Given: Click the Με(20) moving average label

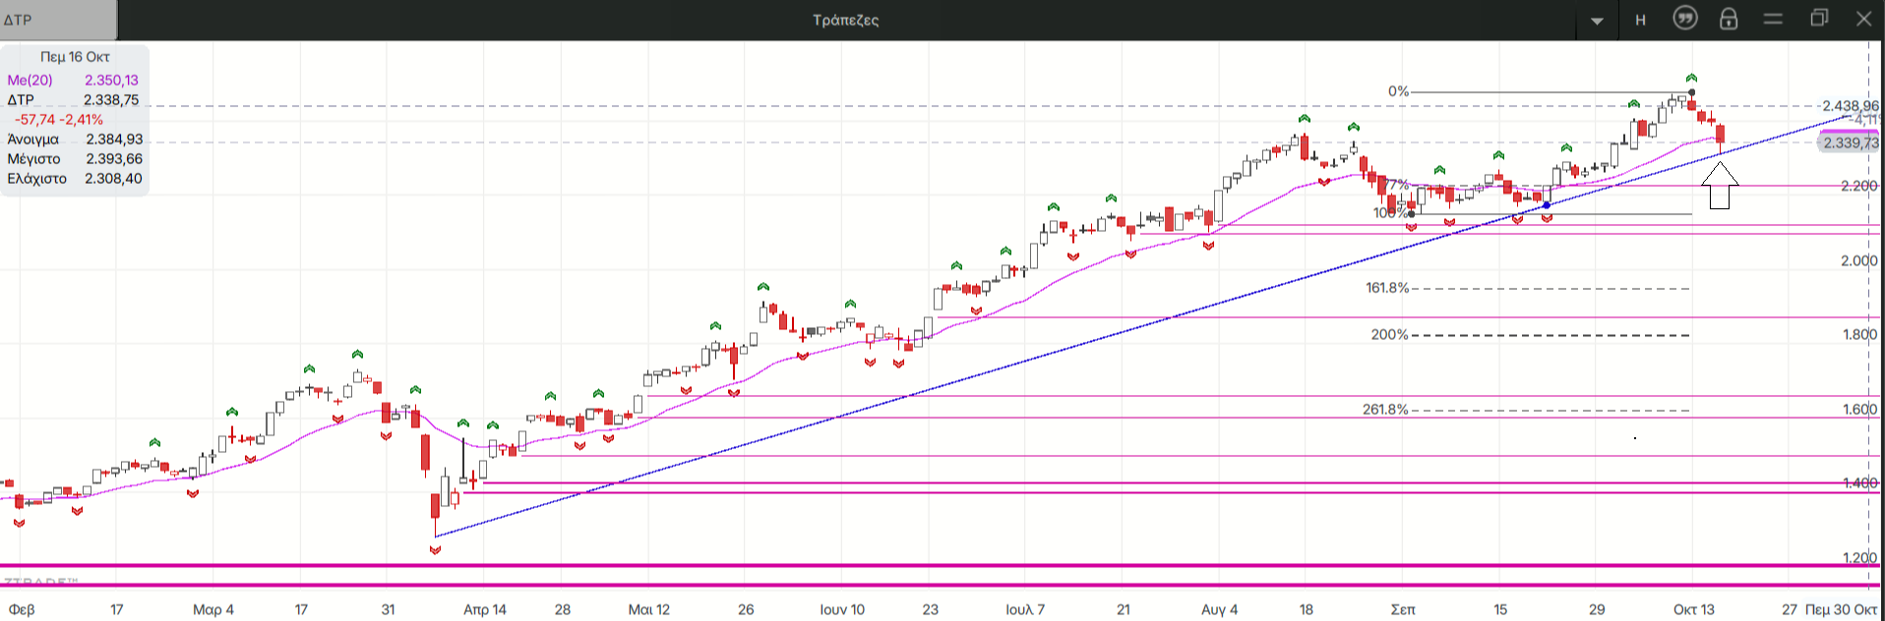Looking at the screenshot, I should 30,81.
